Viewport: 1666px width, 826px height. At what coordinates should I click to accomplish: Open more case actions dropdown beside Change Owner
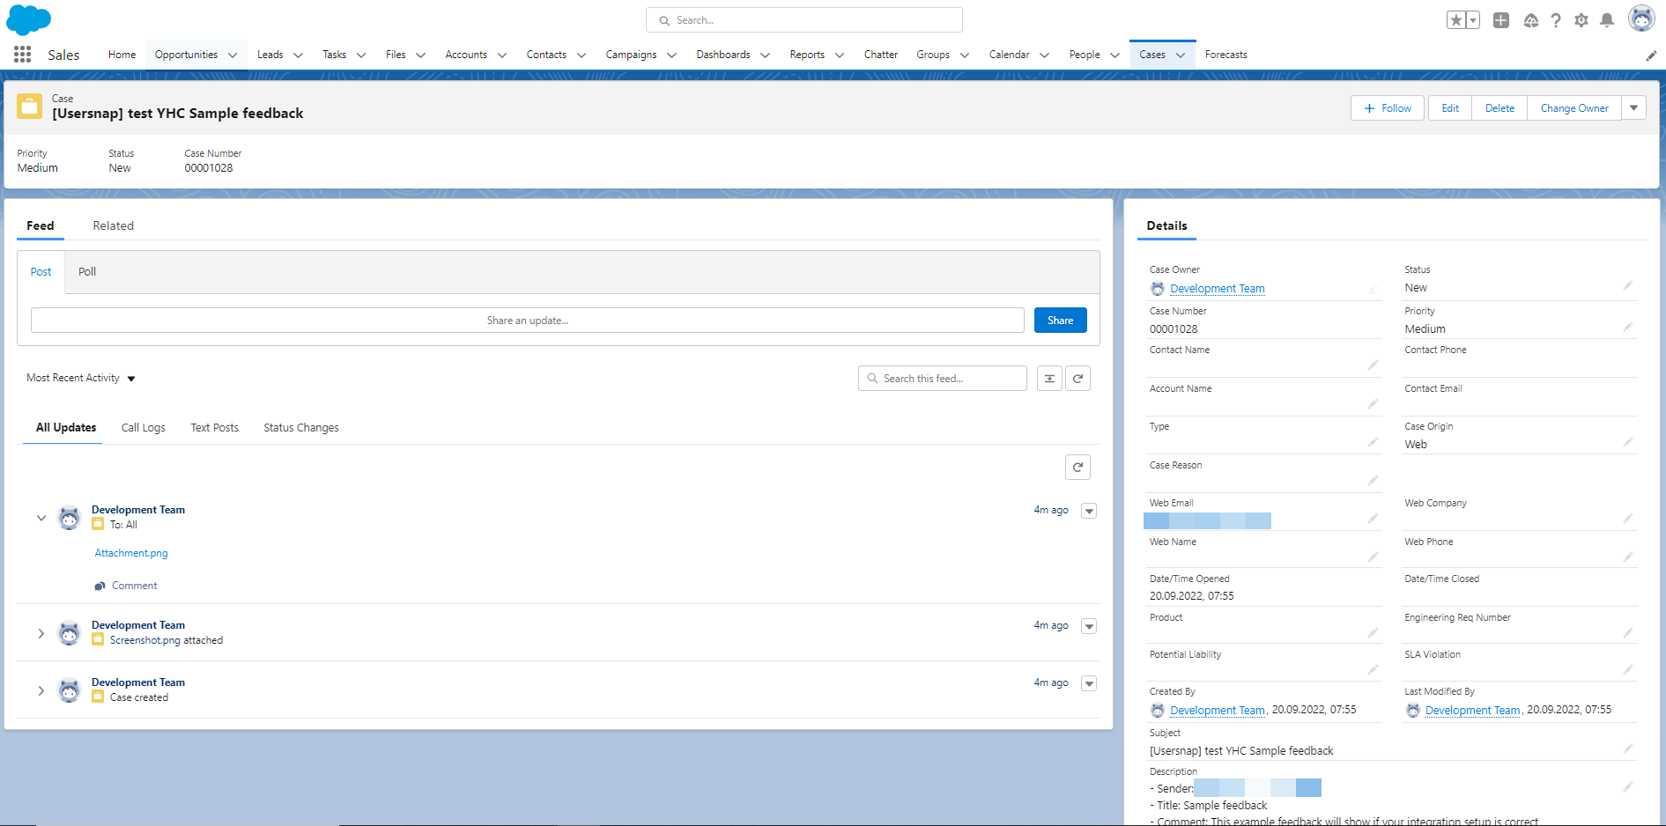coord(1634,108)
